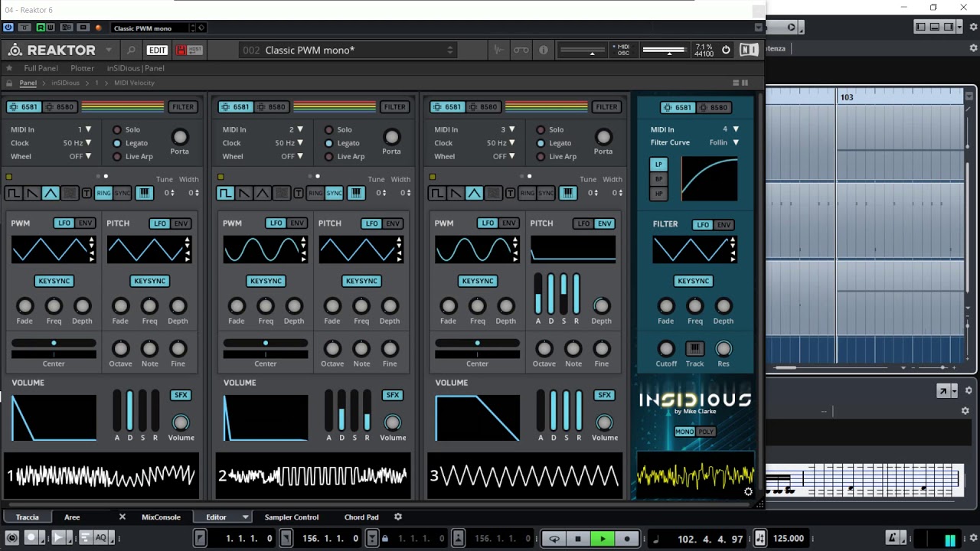Viewport: 980px width, 551px height.
Task: Open the Filter Curve Follin dropdown
Action: [x=724, y=143]
